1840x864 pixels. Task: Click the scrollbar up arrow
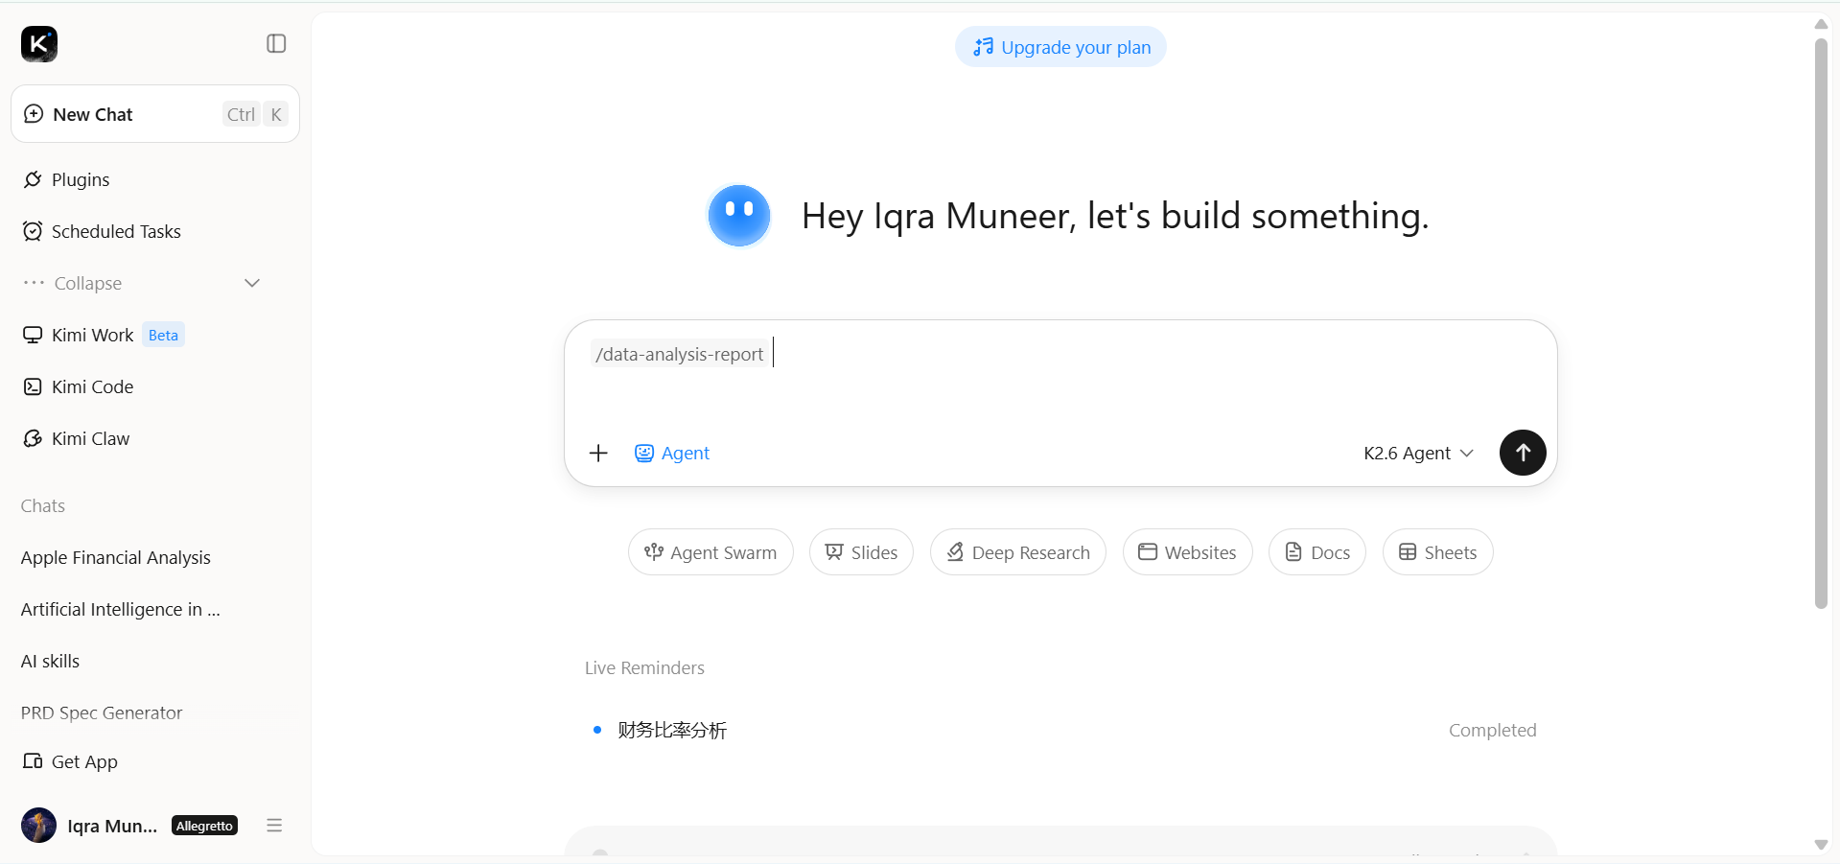[1821, 24]
